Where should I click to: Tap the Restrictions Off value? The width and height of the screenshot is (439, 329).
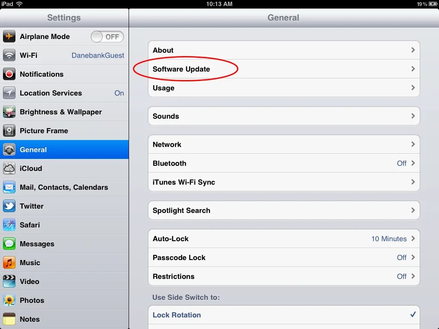coord(402,276)
